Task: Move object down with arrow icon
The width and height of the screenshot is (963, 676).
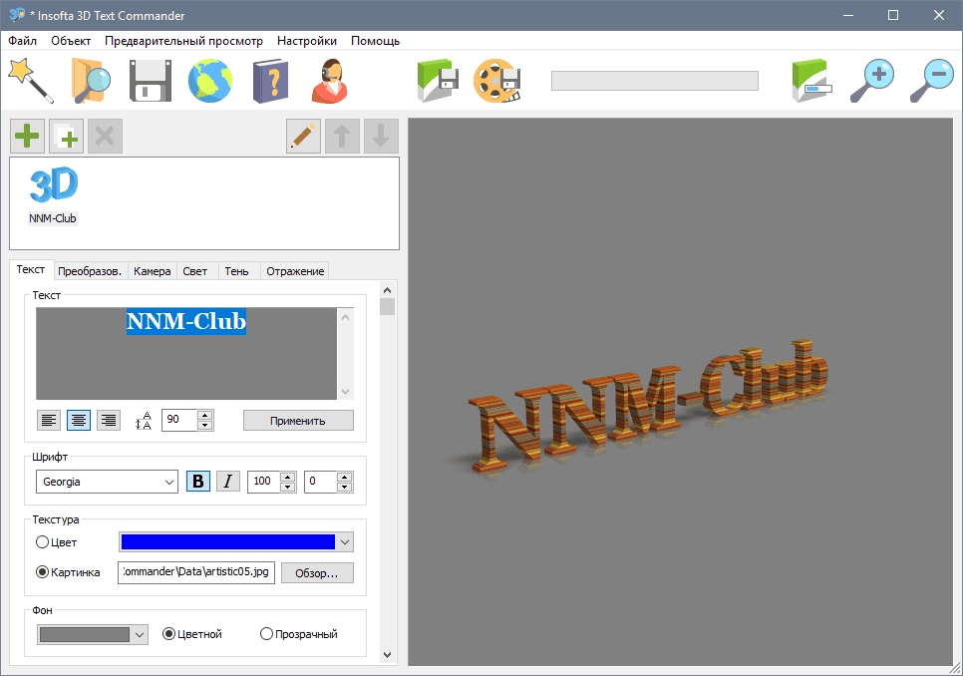Action: click(382, 137)
